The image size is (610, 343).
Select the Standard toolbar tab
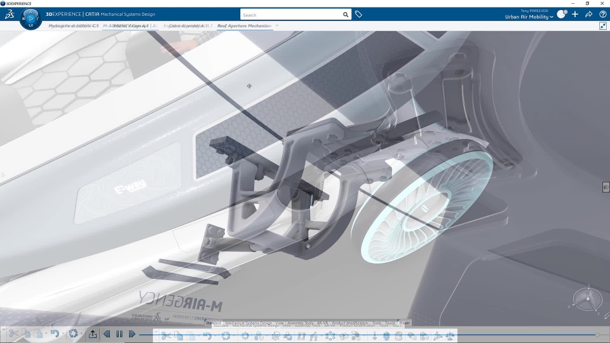pyautogui.click(x=213, y=323)
